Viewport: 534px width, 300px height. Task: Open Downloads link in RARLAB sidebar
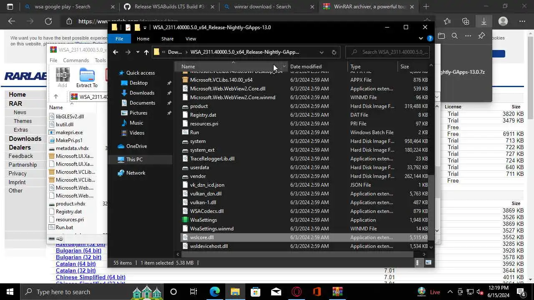point(25,139)
